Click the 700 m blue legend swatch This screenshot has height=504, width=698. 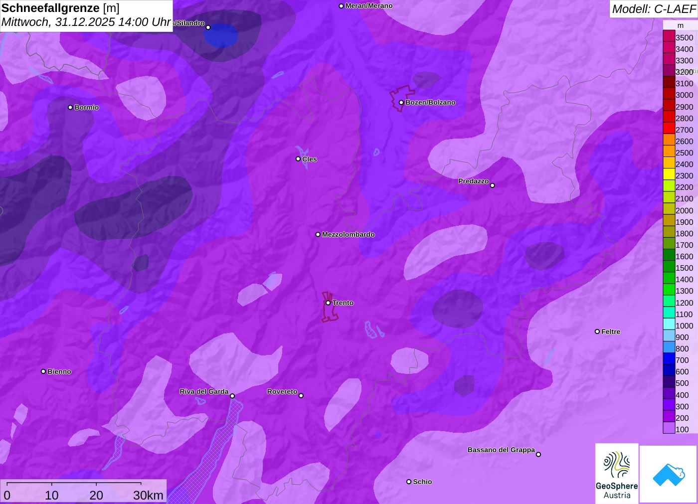[669, 359]
